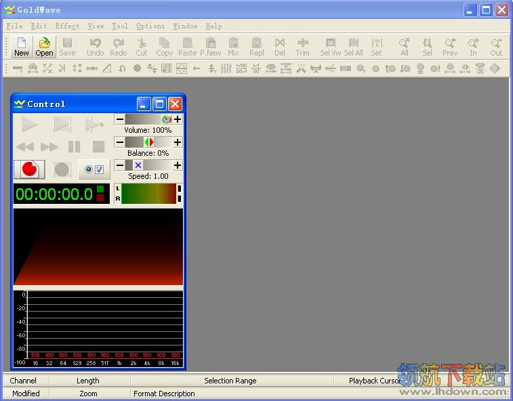This screenshot has height=401, width=513.
Task: Open a file with the Open icon
Action: (44, 47)
